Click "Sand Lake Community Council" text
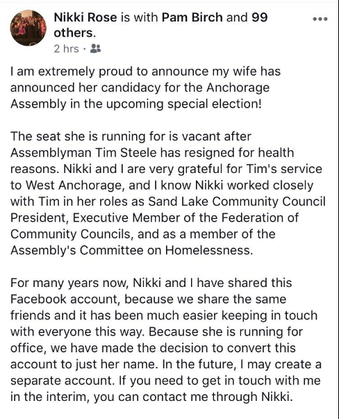339x419 pixels. click(x=237, y=202)
